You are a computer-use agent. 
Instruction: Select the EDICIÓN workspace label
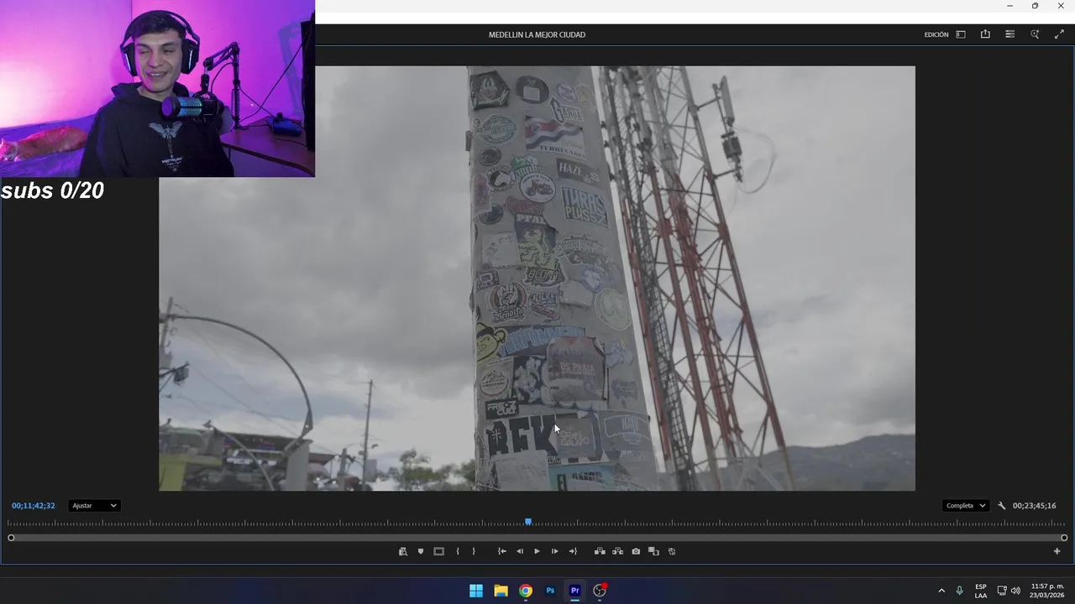(x=936, y=34)
